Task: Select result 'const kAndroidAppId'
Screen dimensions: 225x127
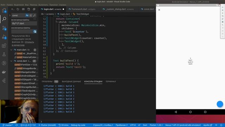Action: point(26,76)
